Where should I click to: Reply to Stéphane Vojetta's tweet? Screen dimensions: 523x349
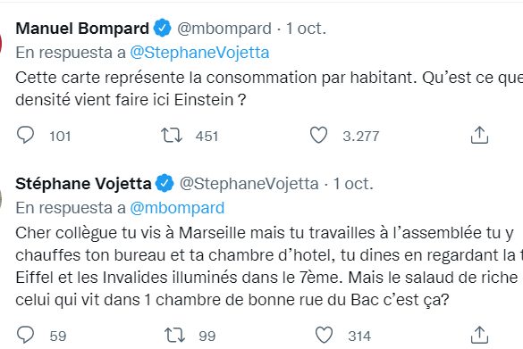[25, 335]
